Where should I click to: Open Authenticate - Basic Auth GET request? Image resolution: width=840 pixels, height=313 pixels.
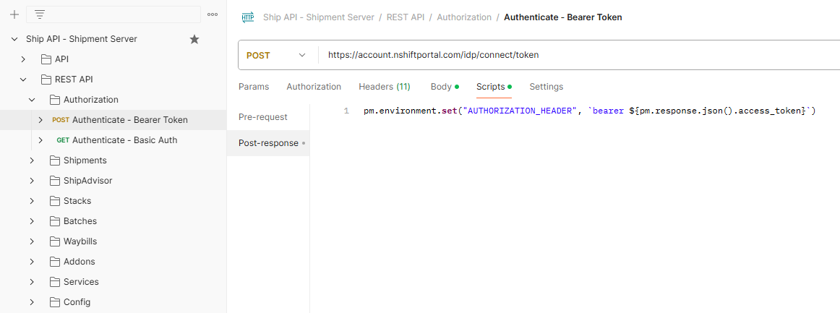pyautogui.click(x=124, y=140)
